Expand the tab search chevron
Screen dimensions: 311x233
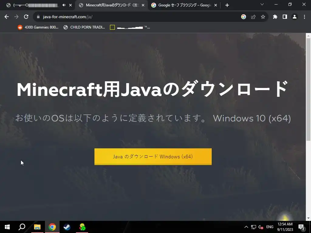coord(262,4)
